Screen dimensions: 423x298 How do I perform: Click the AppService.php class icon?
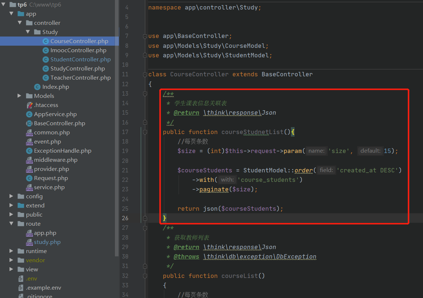pos(30,114)
